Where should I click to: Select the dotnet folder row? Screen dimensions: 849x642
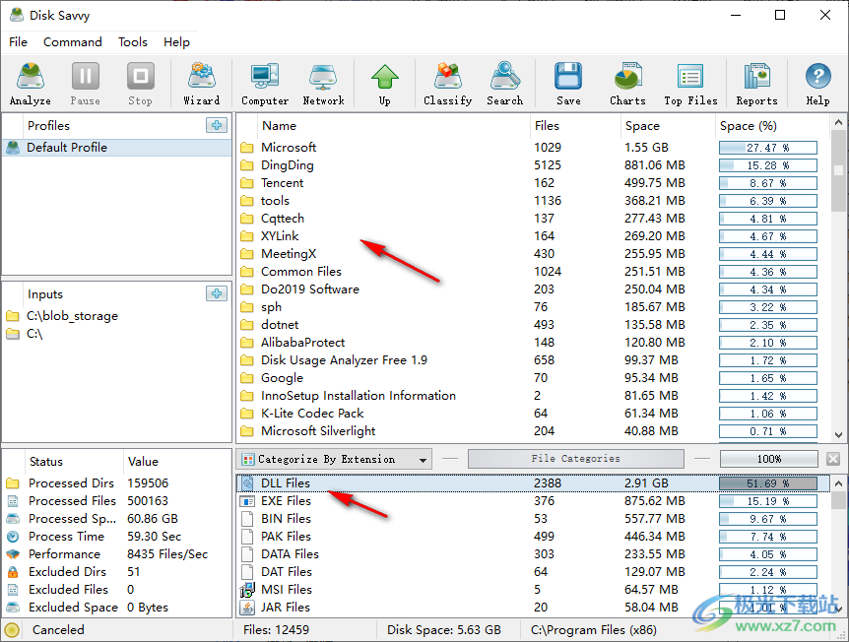[533, 325]
